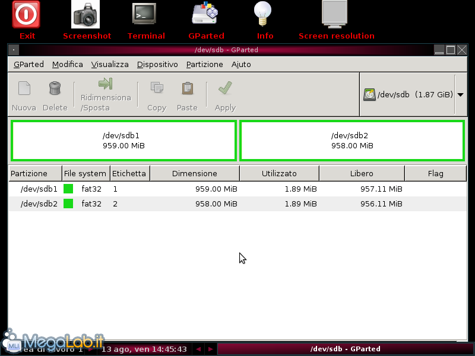Click the 1.89 MiB used cell for sdb2
This screenshot has width=475, height=356.
click(x=301, y=204)
